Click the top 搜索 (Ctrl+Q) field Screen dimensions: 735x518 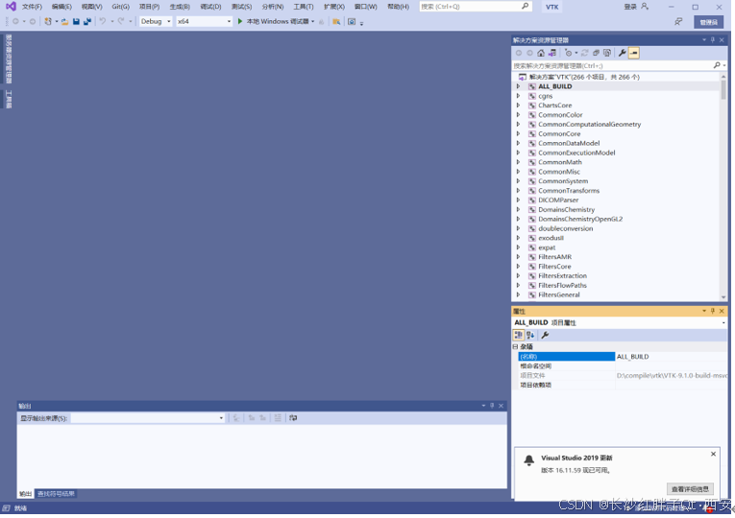pyautogui.click(x=470, y=7)
